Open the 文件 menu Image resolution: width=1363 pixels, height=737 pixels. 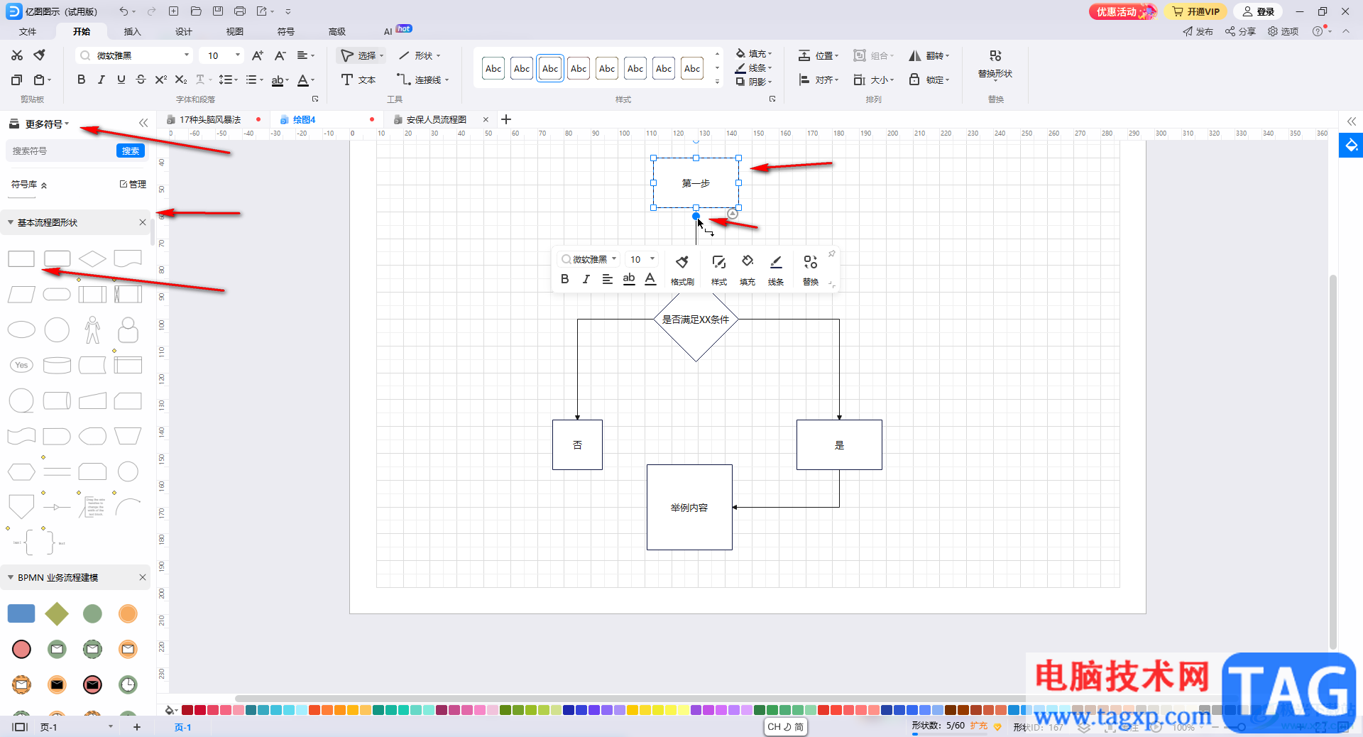[28, 31]
